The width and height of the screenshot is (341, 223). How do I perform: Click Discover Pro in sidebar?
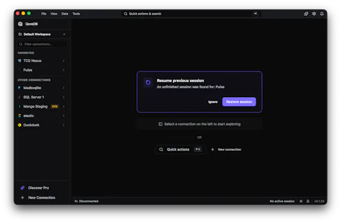tap(38, 188)
